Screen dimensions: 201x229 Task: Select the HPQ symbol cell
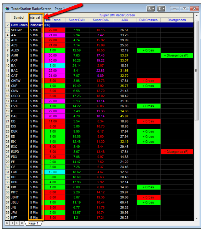point(19,182)
